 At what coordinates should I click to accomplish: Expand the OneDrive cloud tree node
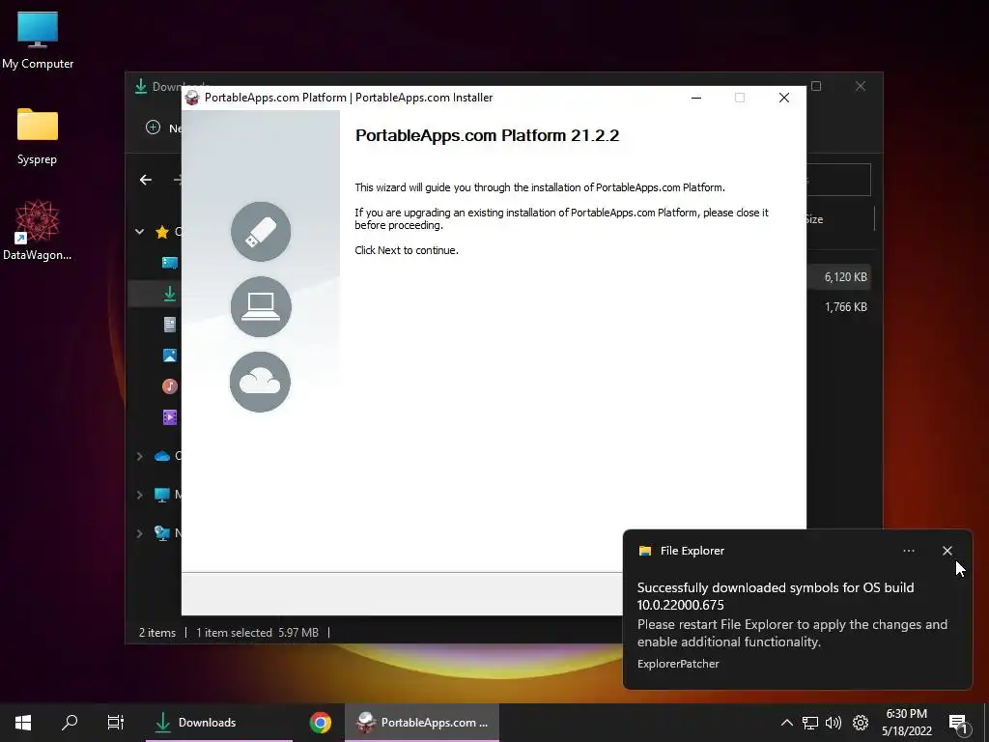[x=139, y=456]
